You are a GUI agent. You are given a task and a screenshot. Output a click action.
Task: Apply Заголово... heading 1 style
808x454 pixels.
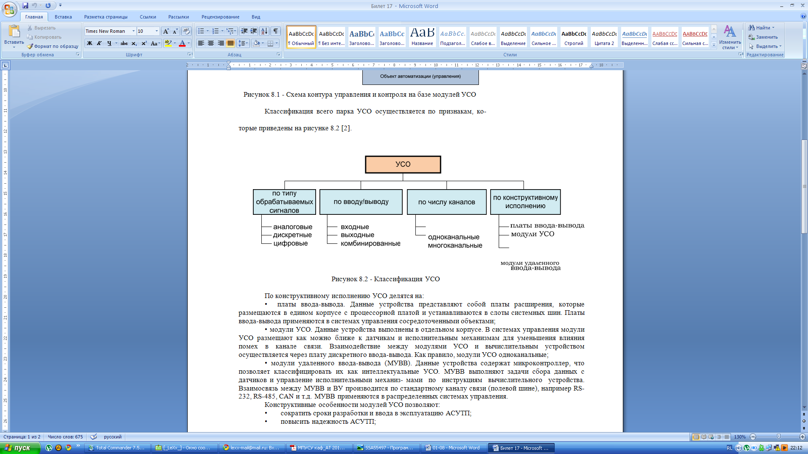tap(361, 37)
